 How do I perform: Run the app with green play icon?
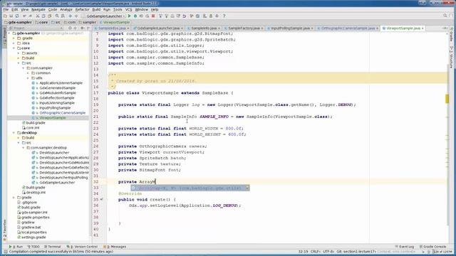(130, 16)
